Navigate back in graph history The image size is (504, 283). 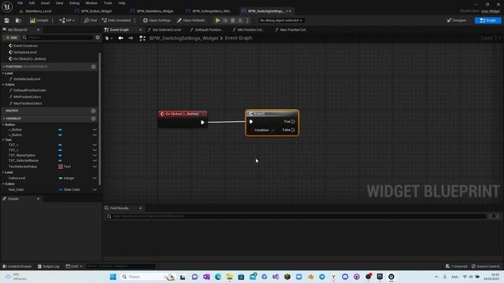click(120, 38)
